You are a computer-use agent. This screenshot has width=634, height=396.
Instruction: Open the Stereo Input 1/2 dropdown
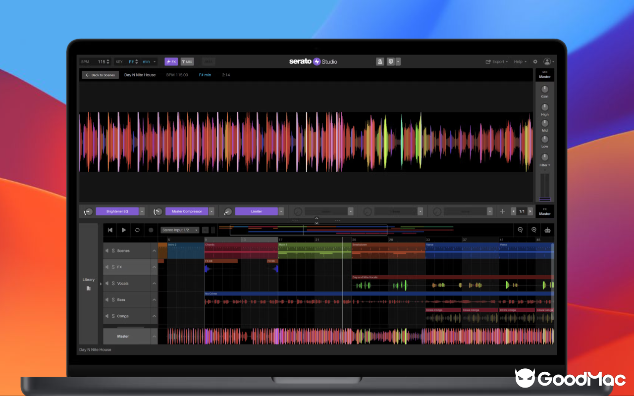(x=179, y=230)
